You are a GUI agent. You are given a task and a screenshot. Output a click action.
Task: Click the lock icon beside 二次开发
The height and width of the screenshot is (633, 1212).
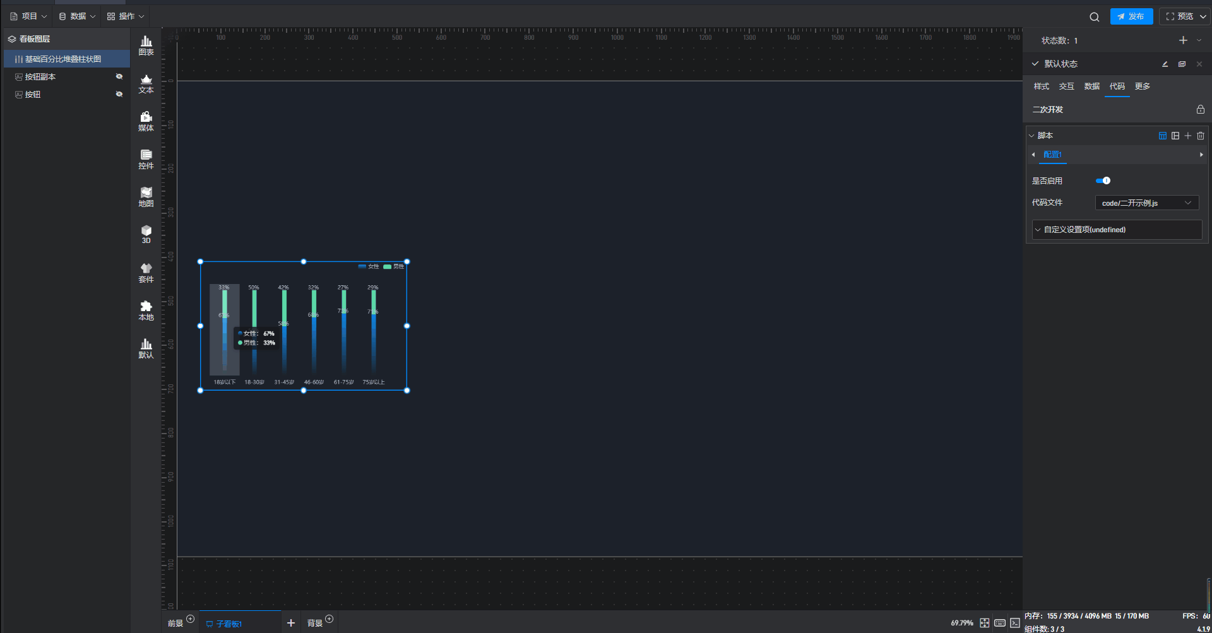[x=1200, y=109]
